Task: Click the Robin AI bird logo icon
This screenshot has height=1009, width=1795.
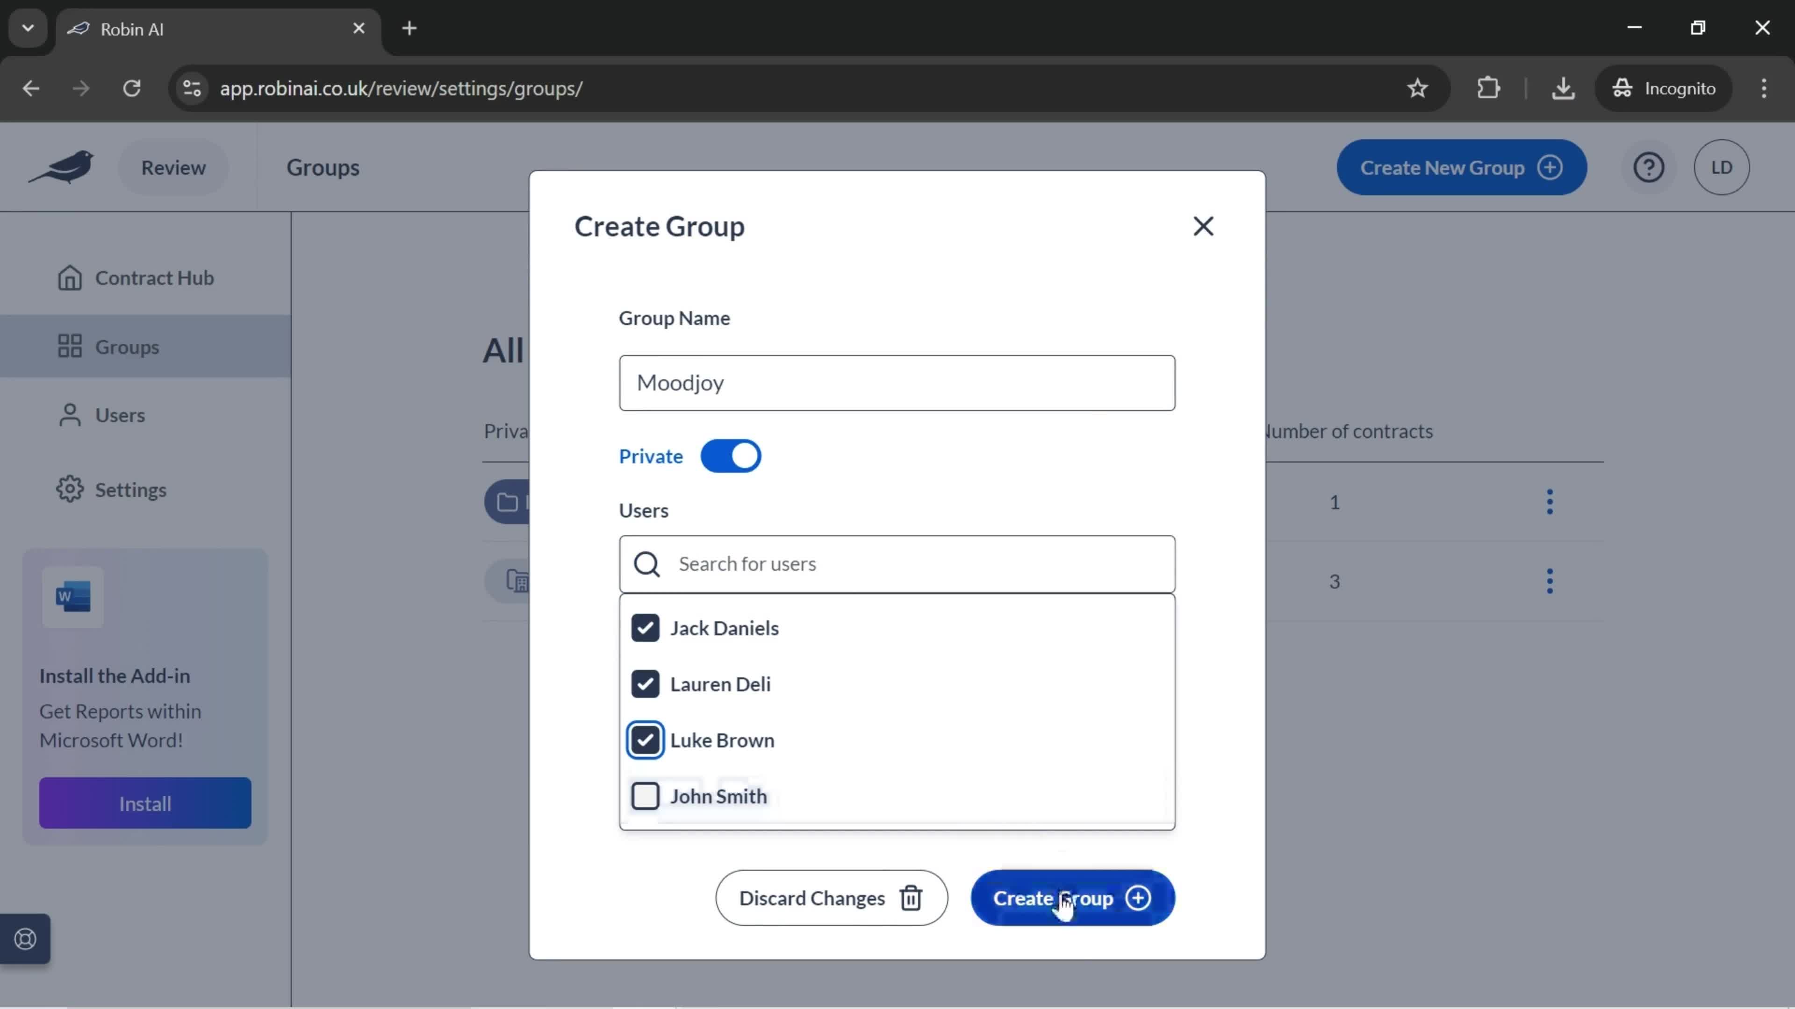Action: coord(62,166)
